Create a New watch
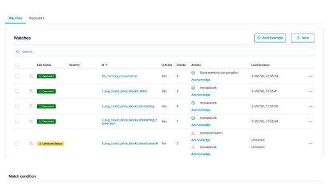 pos(303,38)
